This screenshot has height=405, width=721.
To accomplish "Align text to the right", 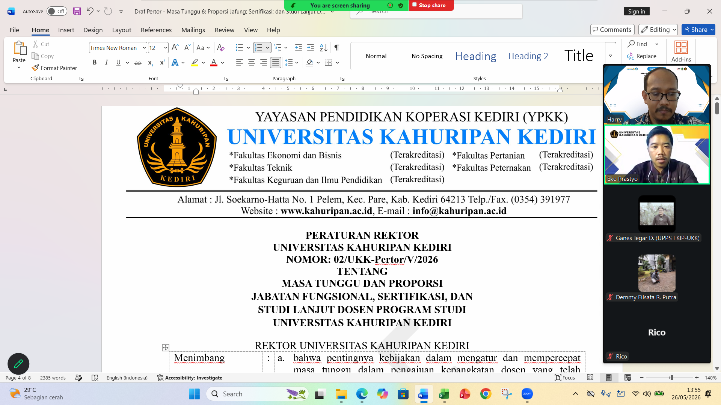I will click(264, 63).
